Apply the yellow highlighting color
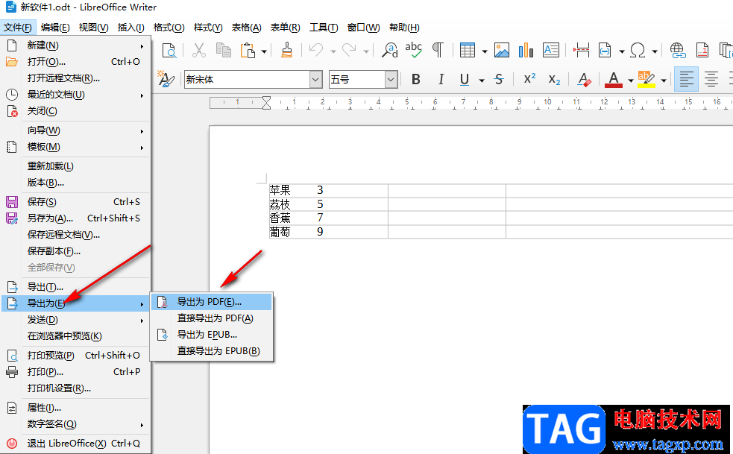This screenshot has height=454, width=733. click(x=647, y=80)
